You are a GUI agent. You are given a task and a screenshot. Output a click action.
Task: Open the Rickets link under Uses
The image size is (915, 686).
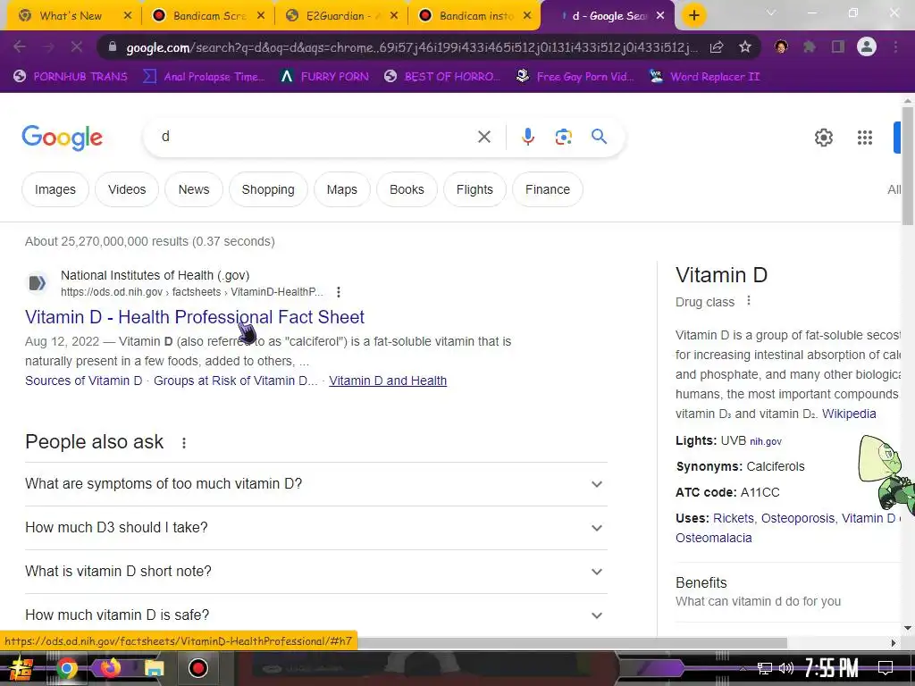click(733, 518)
